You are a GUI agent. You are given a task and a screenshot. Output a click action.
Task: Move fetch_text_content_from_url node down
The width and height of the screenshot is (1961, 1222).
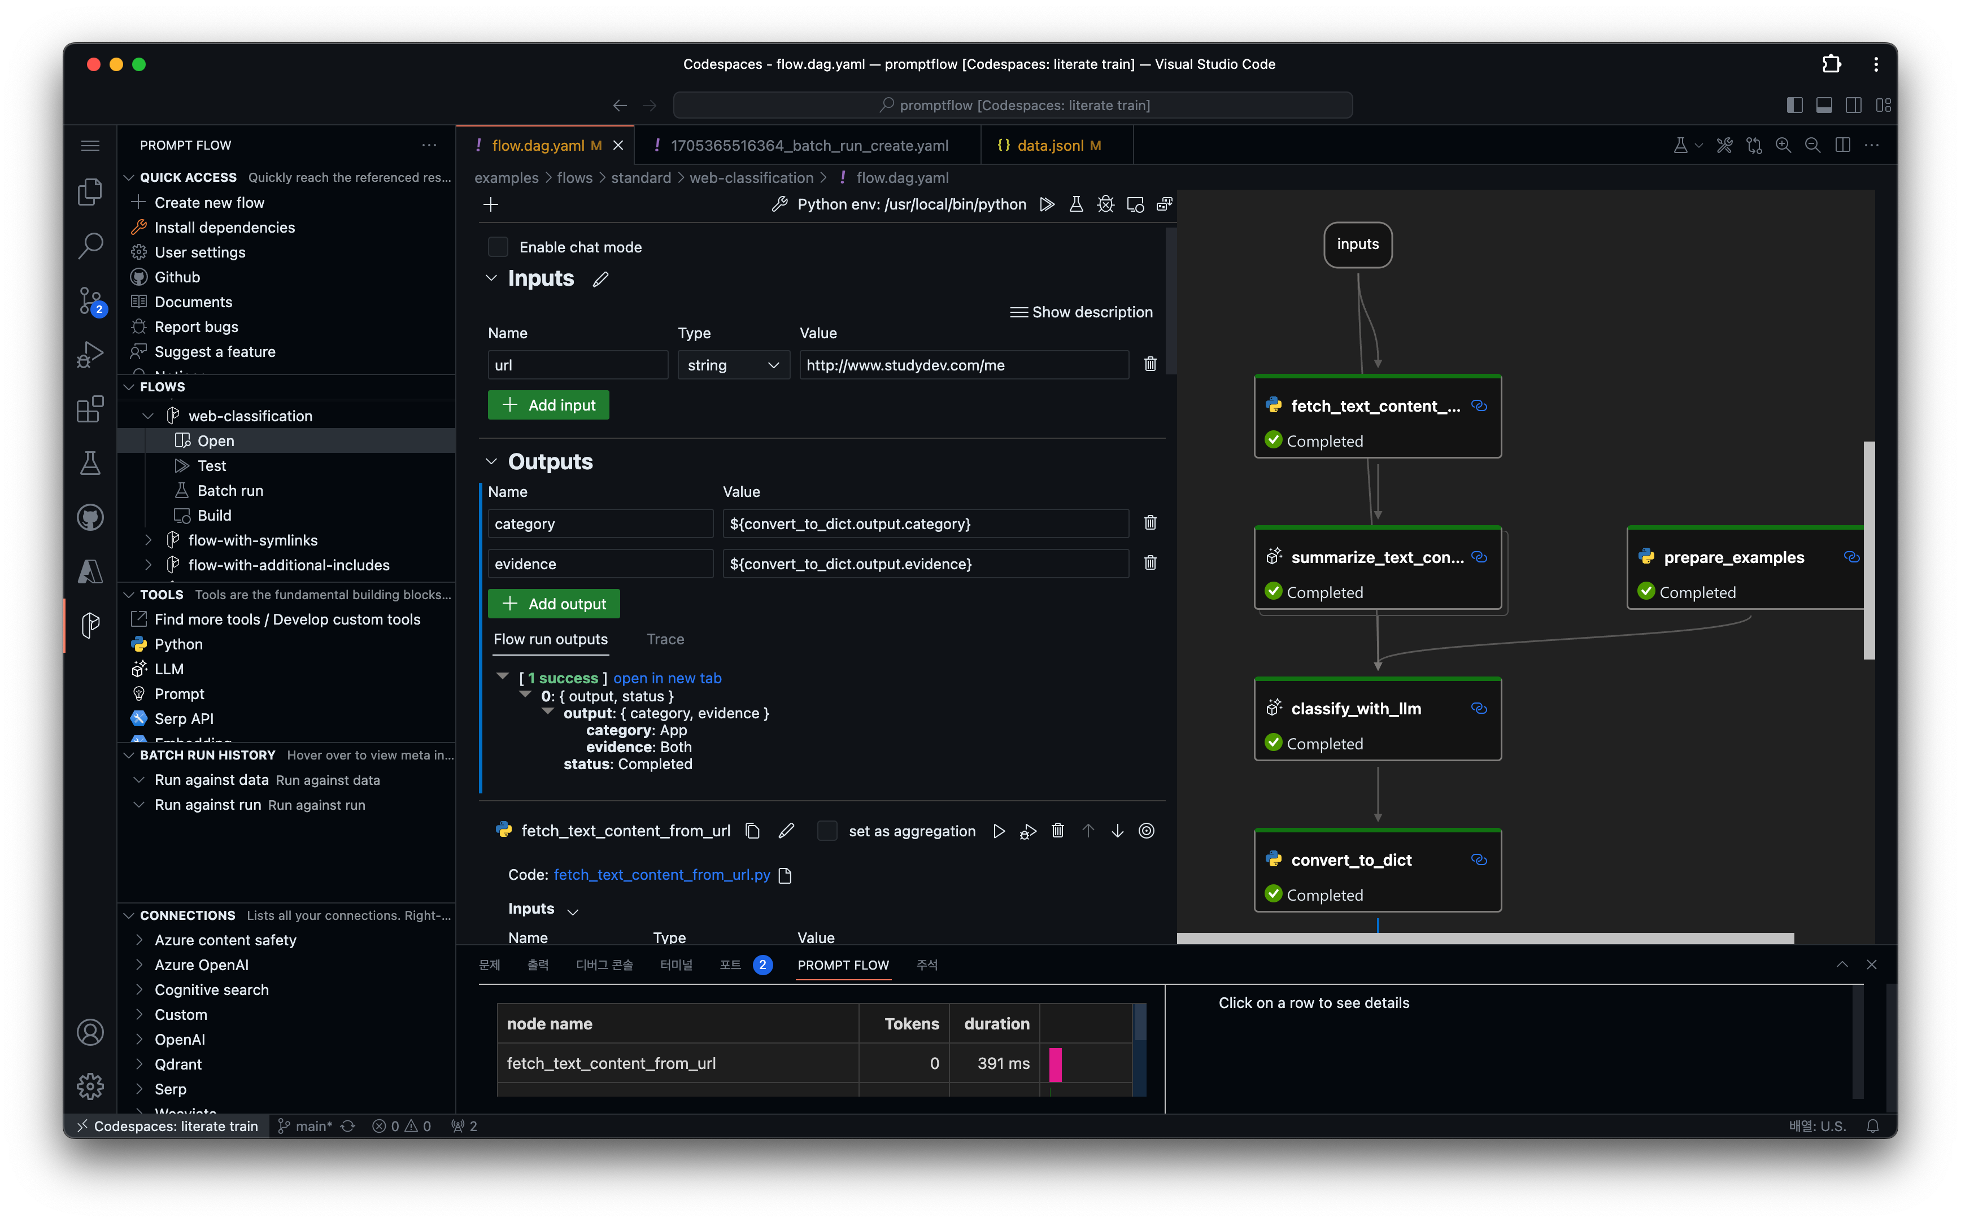[1117, 831]
